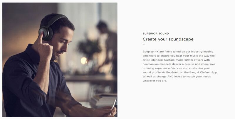The image size is (235, 119).
Task: Click the glowing round lamp light
Action: click(84, 61)
